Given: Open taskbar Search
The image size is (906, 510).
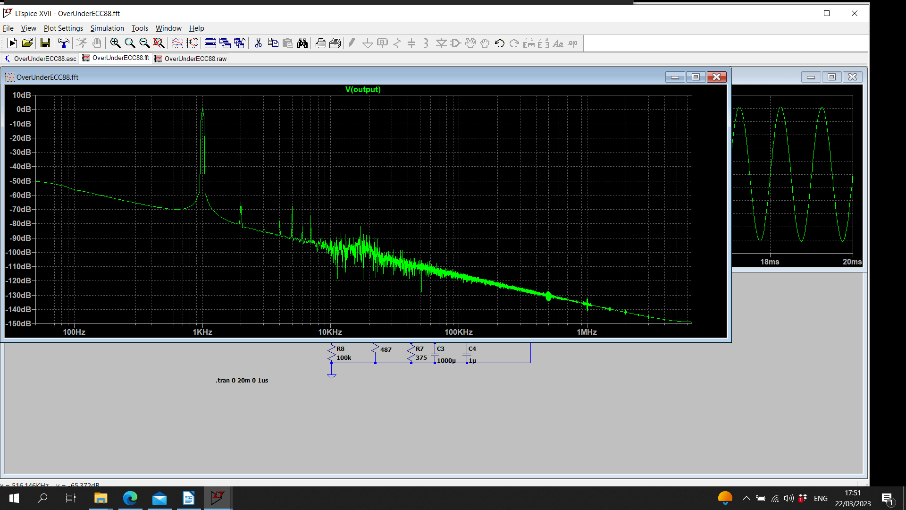Looking at the screenshot, I should tap(42, 498).
